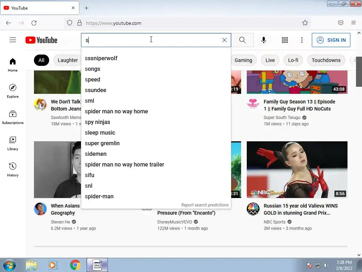Click the Russian 15 year old Valieva title
The width and height of the screenshot is (362, 272).
click(x=300, y=209)
